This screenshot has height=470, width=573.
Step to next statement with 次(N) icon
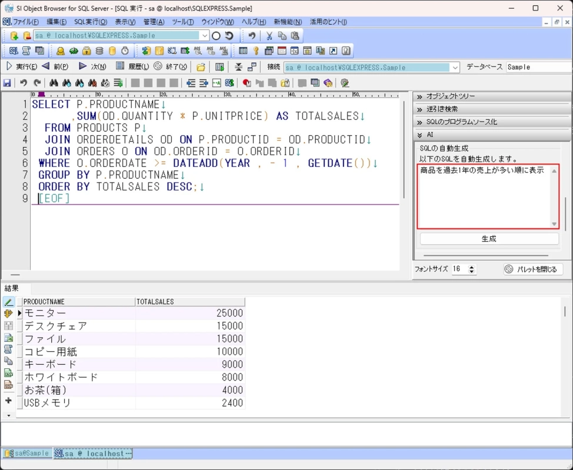coord(83,66)
